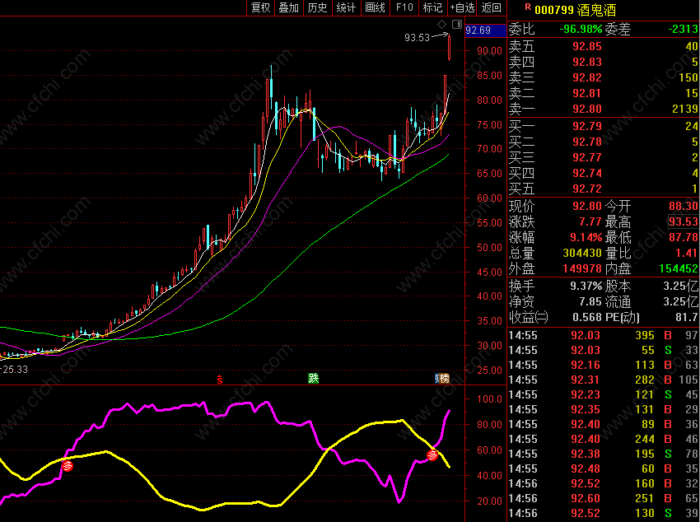Select the 卖一 row price 92.80

tap(587, 109)
